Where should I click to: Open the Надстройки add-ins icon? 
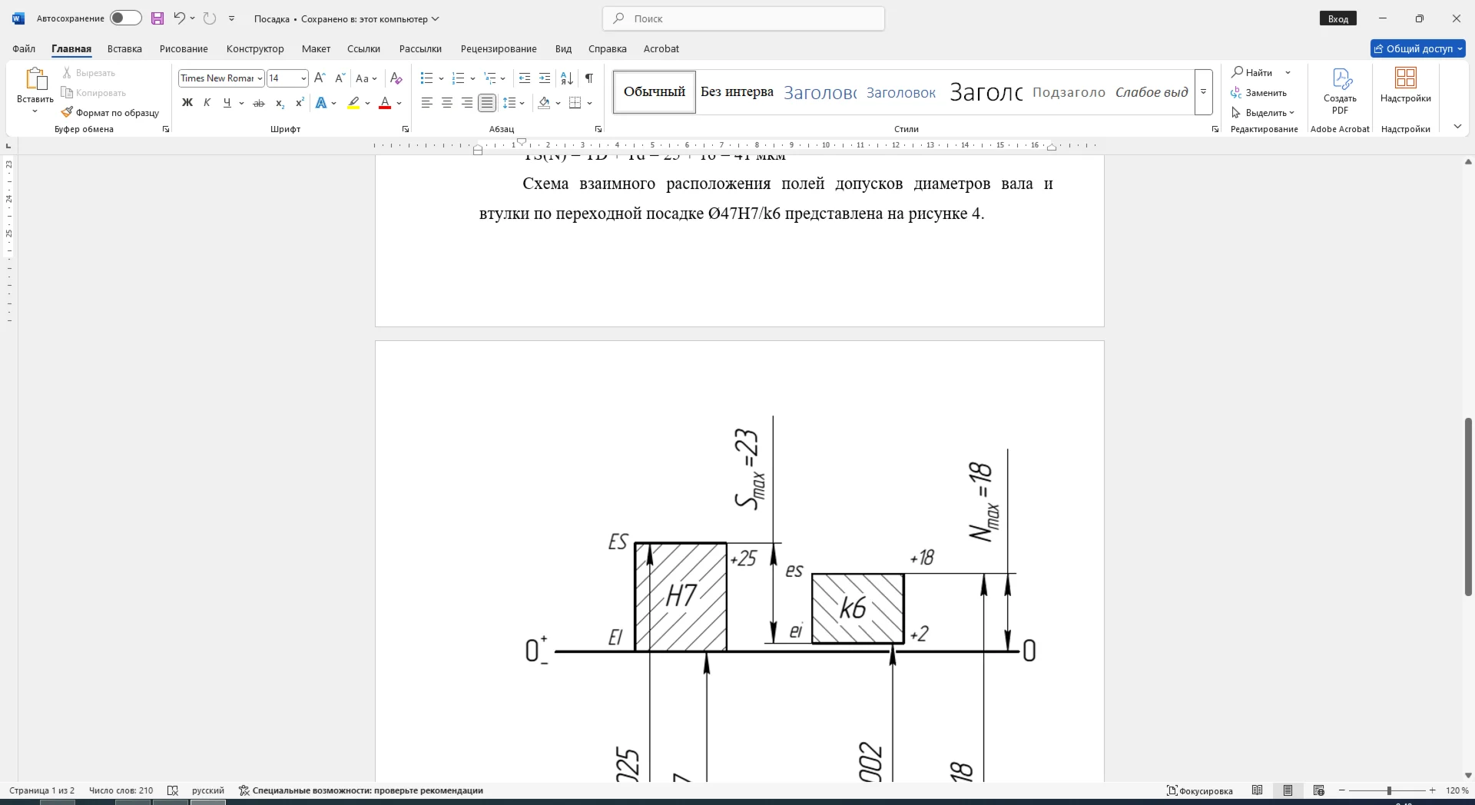(1405, 86)
